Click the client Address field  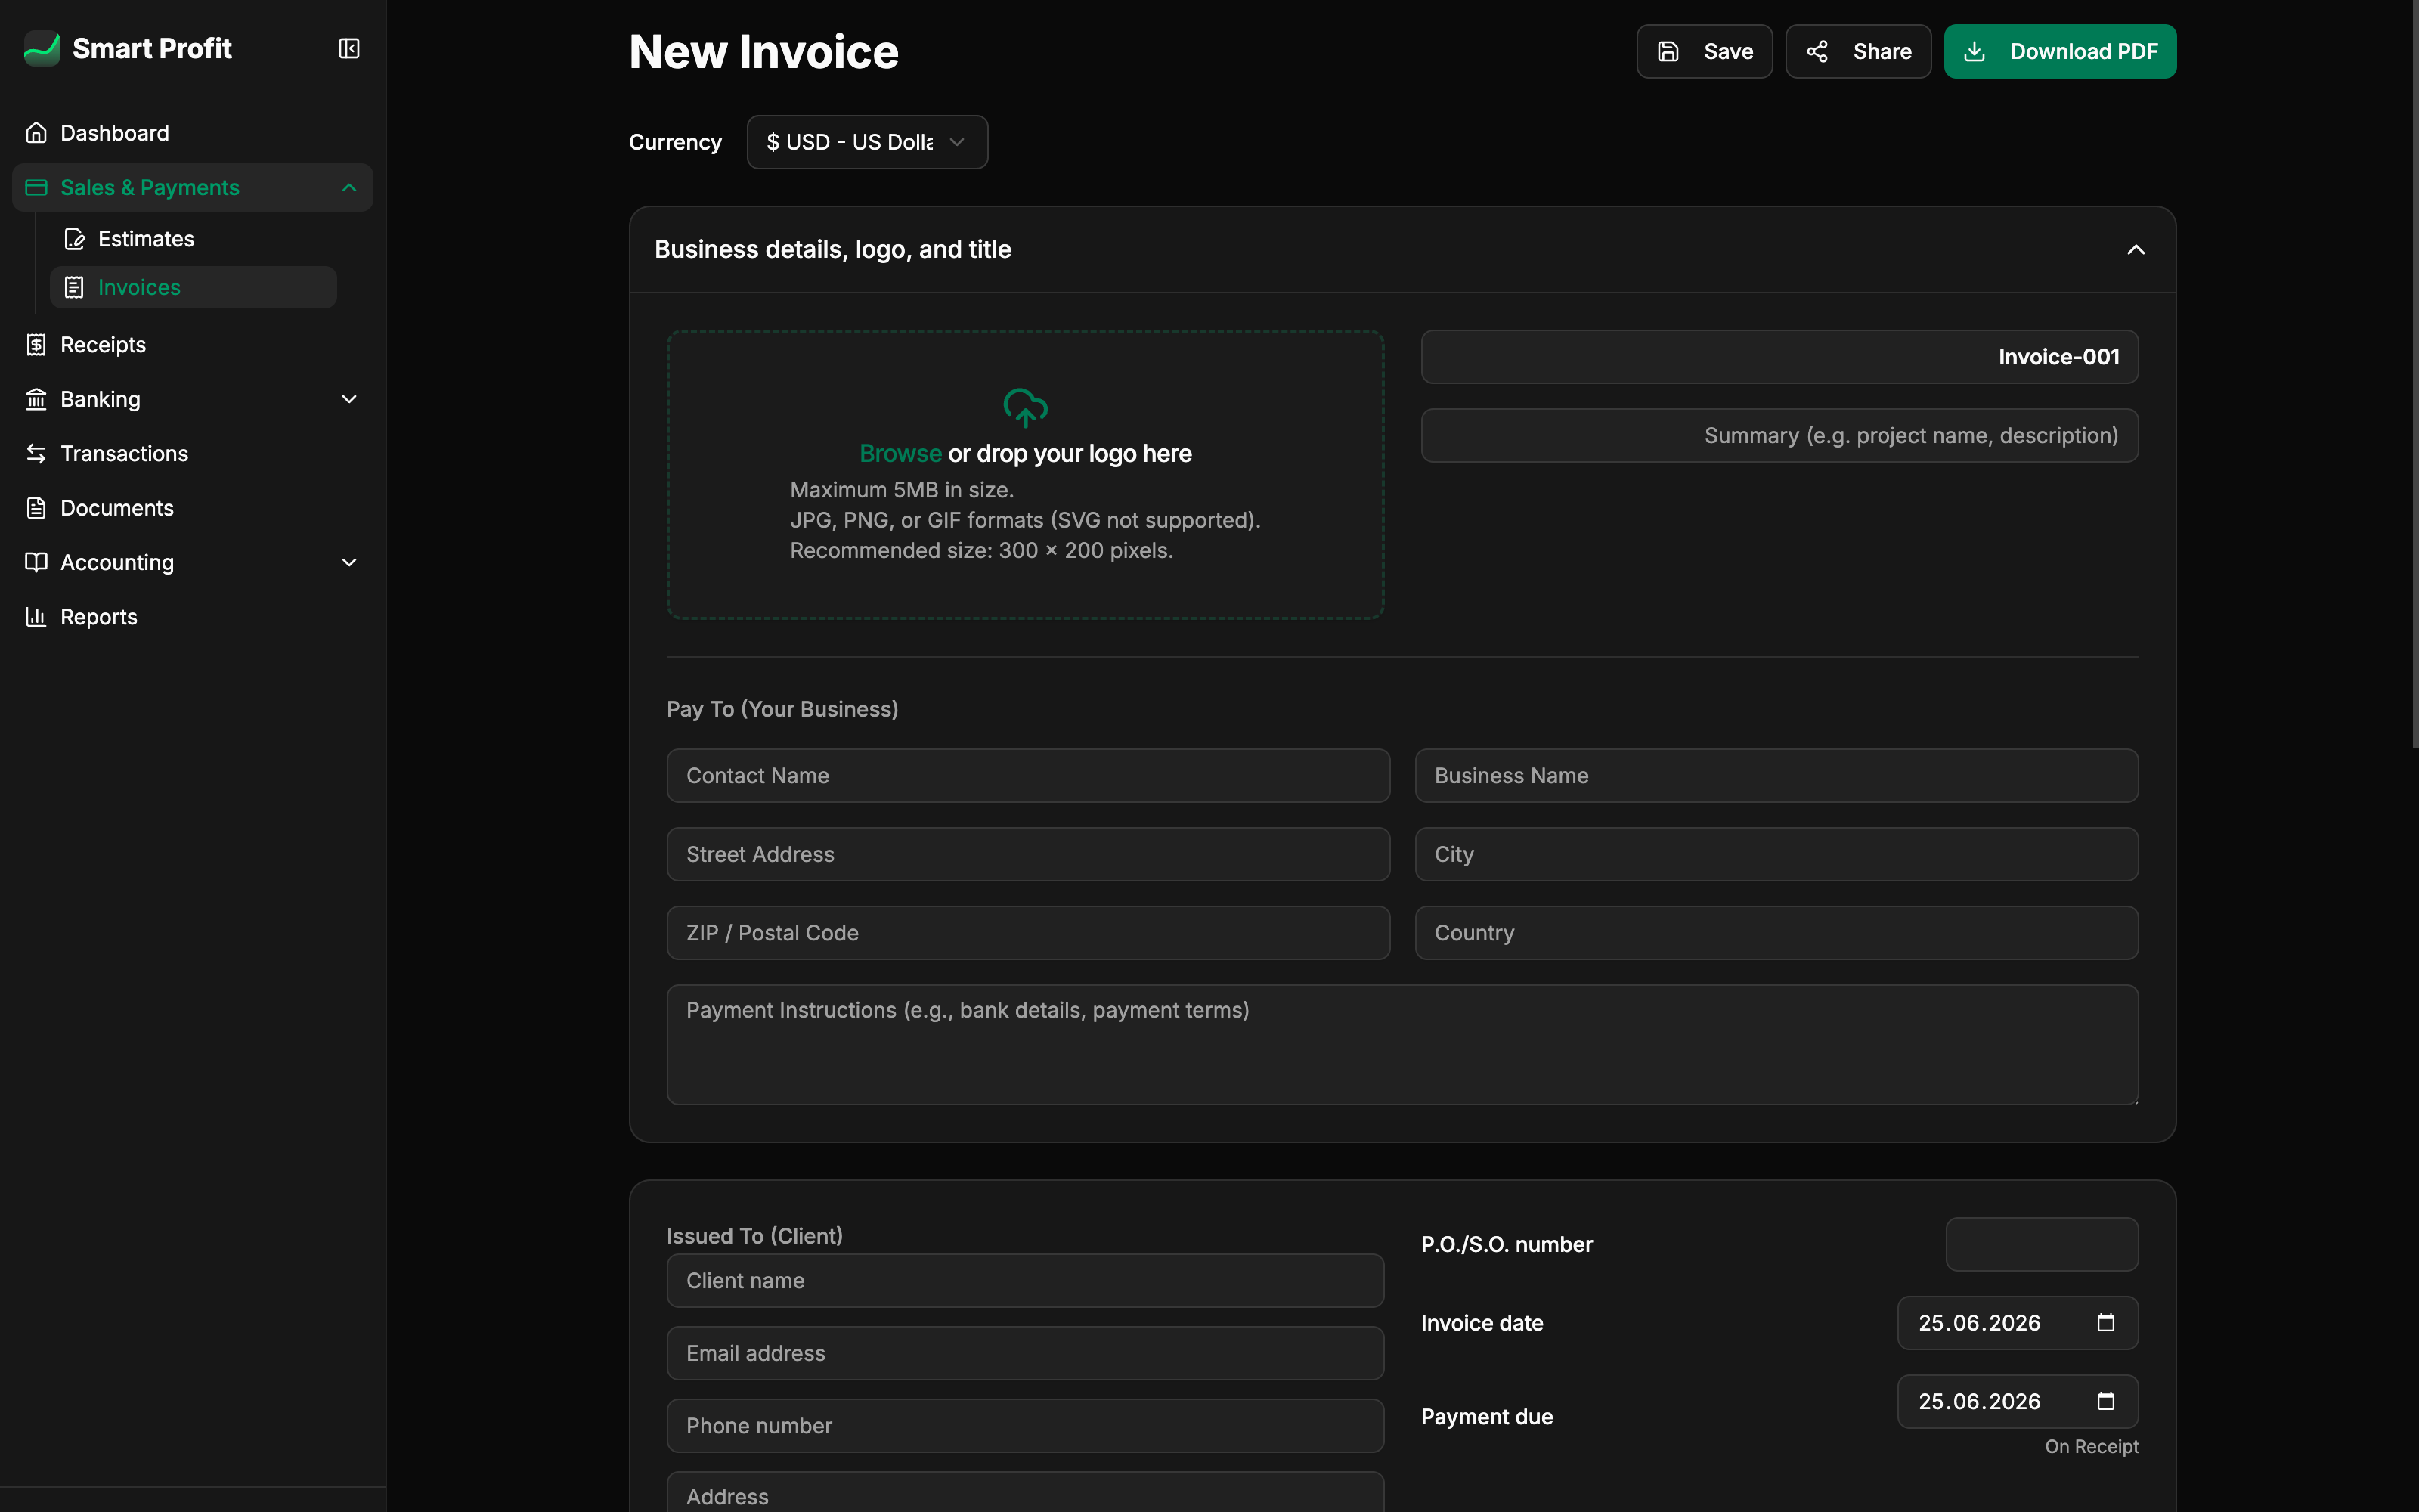[1024, 1493]
